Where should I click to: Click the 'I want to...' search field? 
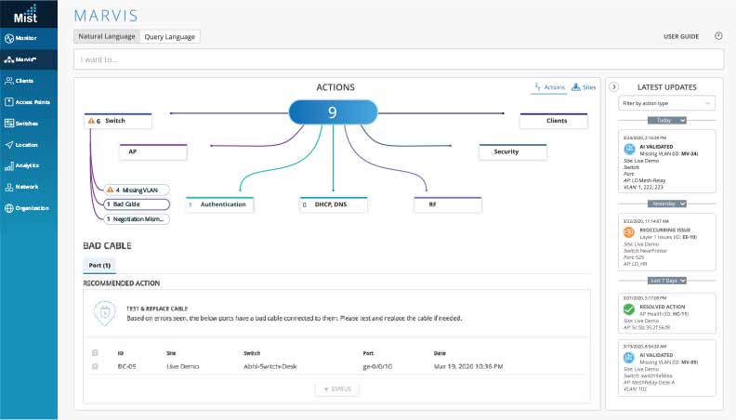point(399,59)
